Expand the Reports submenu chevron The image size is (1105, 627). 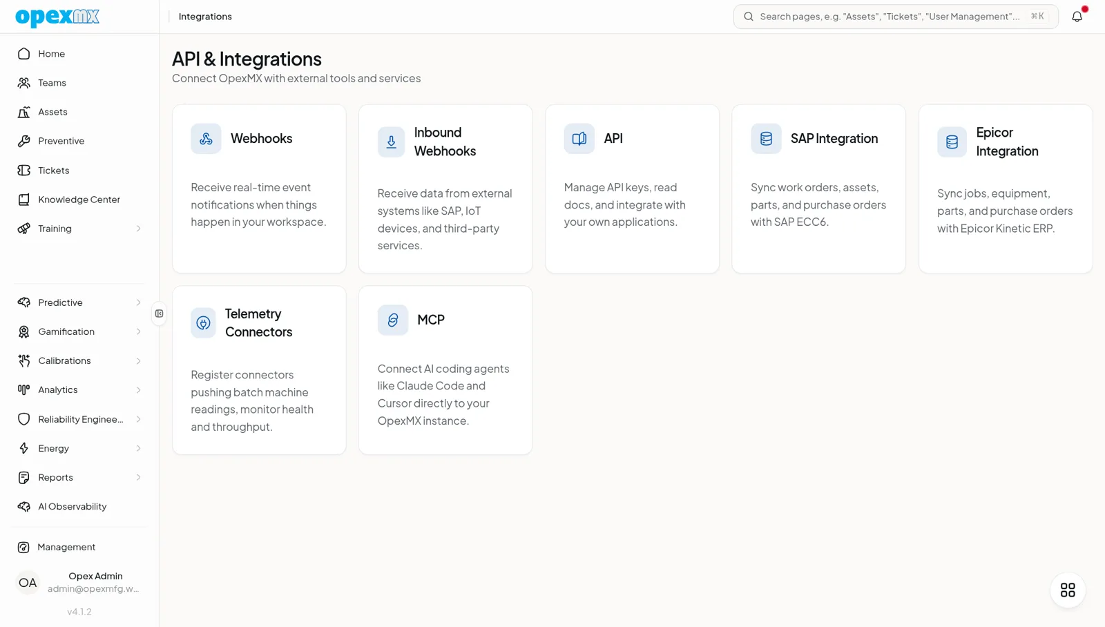click(138, 477)
